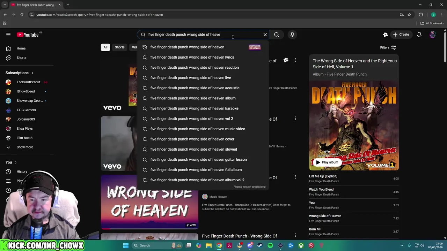Open IShowSpeed channel

point(26,91)
